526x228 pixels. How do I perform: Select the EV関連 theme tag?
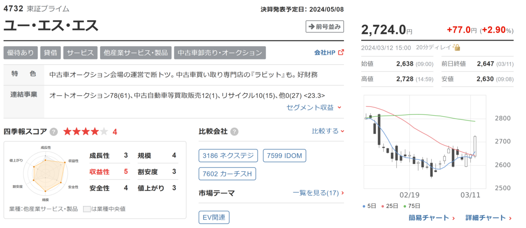214,217
